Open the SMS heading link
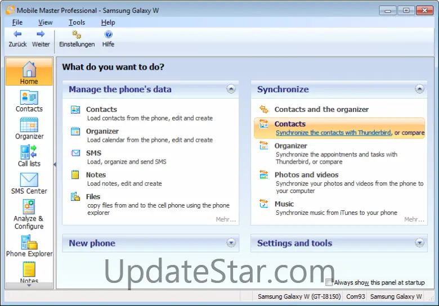439x306 pixels. coord(93,153)
